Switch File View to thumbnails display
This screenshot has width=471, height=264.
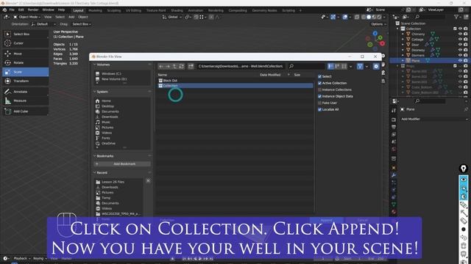(344, 66)
